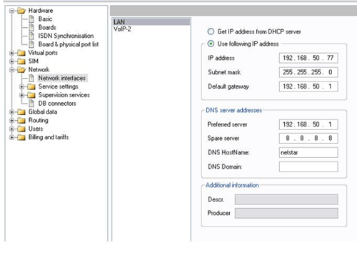This screenshot has width=357, height=258.
Task: Select the Users tree label
Action: click(36, 129)
